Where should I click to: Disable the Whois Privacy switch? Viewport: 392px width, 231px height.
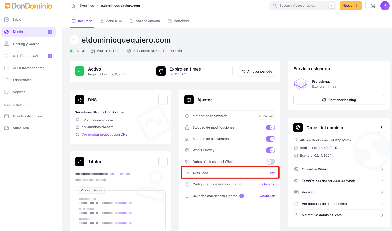click(x=270, y=150)
